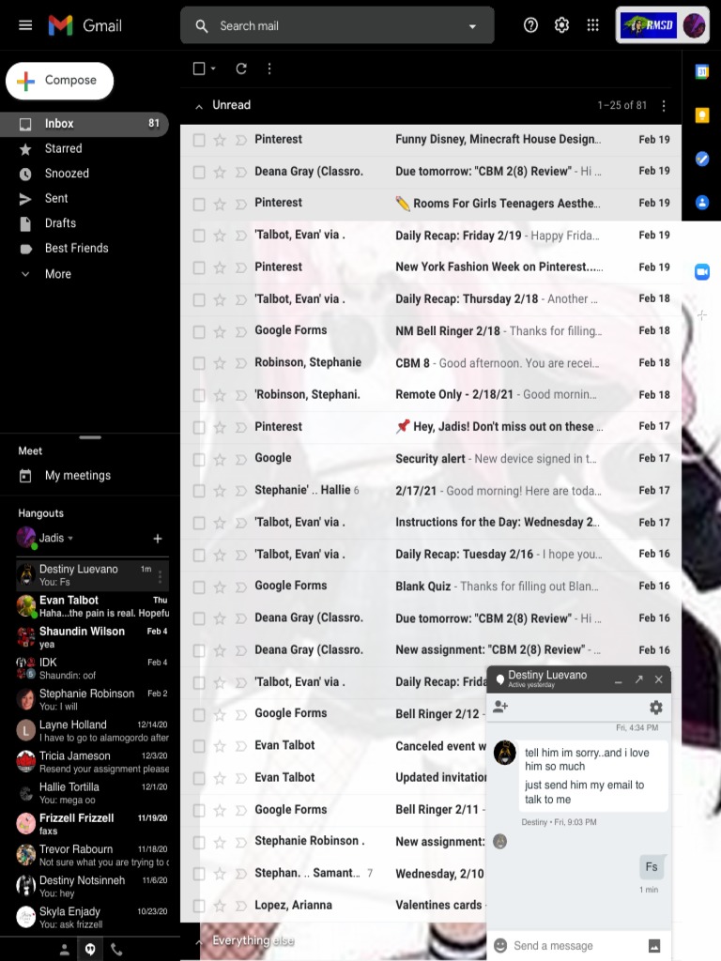Open the Support help icon
721x961 pixels.
click(531, 25)
